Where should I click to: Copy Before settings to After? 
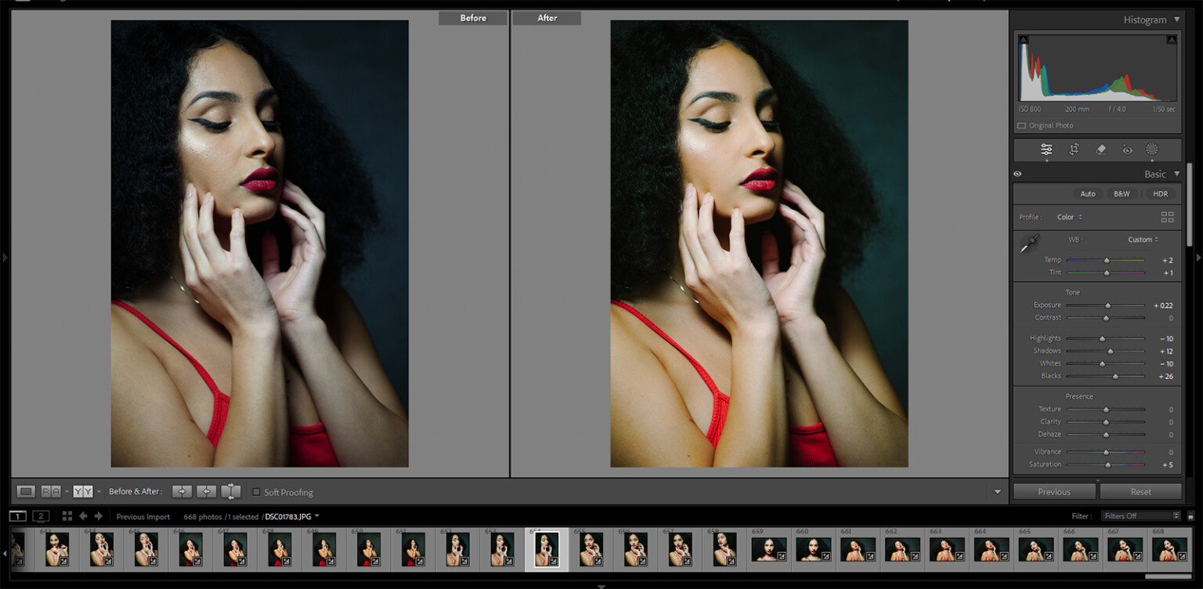(x=182, y=492)
